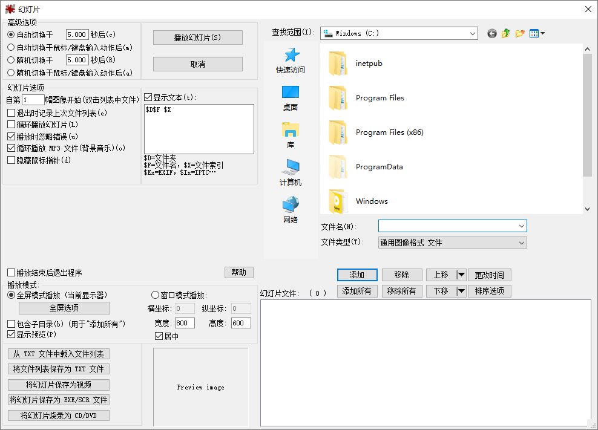Click 将幻灯片保存为视频 button
The height and width of the screenshot is (430, 598).
[59, 385]
